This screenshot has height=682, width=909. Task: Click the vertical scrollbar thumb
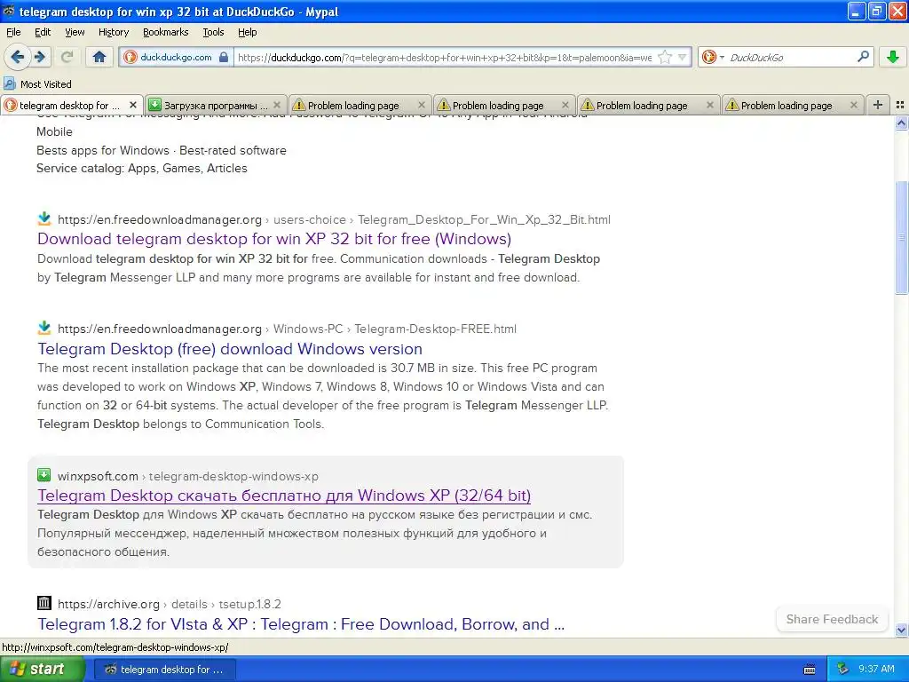(901, 237)
